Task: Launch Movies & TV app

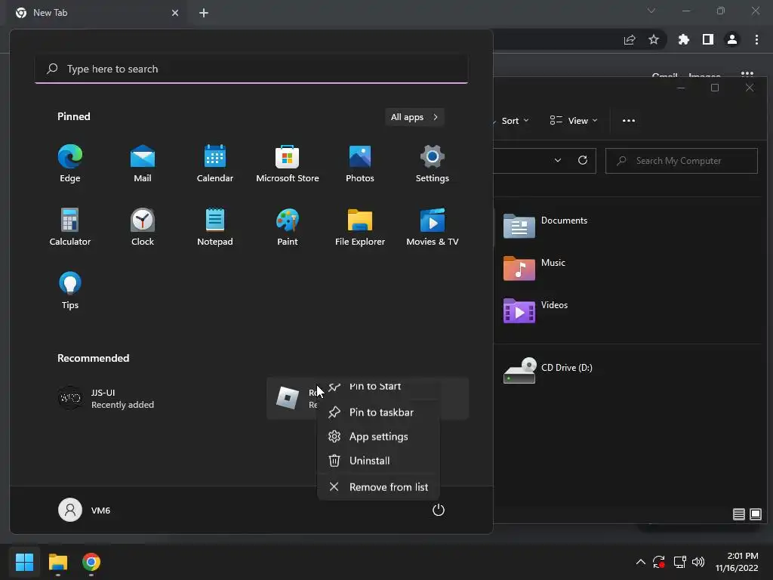Action: click(x=433, y=227)
